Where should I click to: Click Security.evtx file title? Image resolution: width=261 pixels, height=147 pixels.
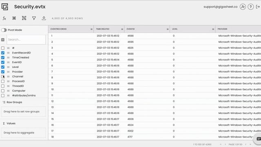tap(30, 7)
